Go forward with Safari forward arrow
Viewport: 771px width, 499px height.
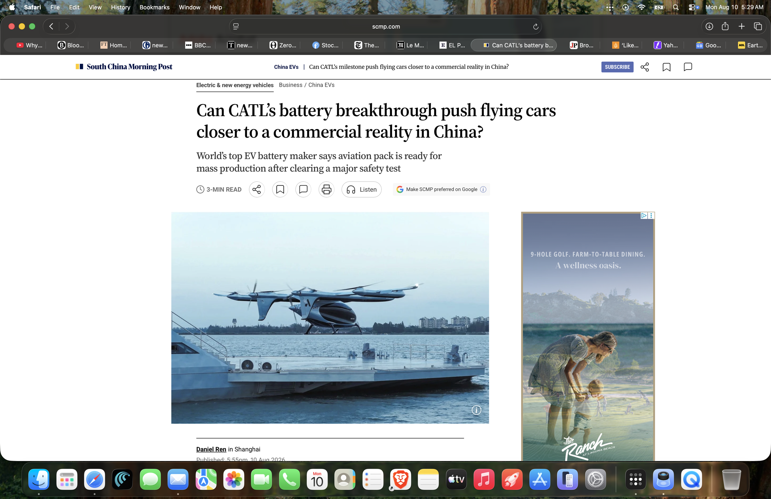pos(67,27)
